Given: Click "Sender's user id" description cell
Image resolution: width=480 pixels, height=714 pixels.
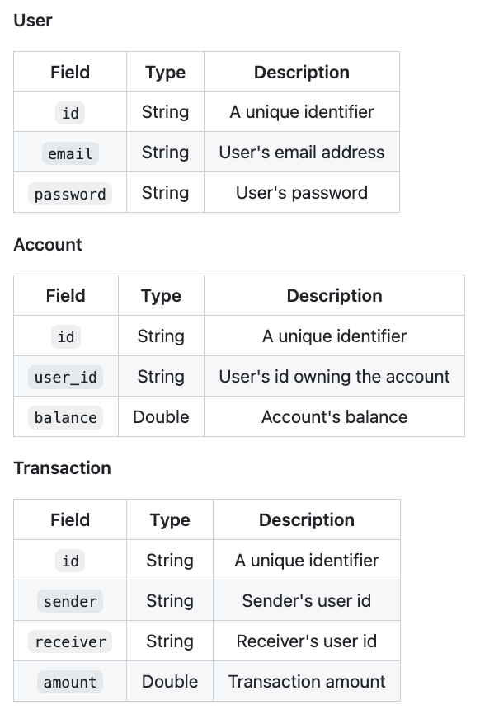Looking at the screenshot, I should (x=307, y=600).
